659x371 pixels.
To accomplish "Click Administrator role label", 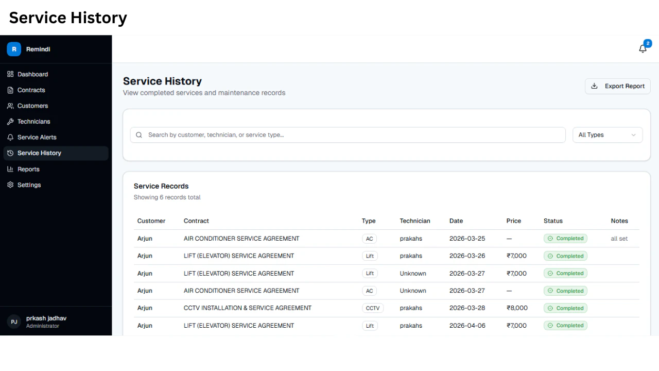I will point(43,326).
